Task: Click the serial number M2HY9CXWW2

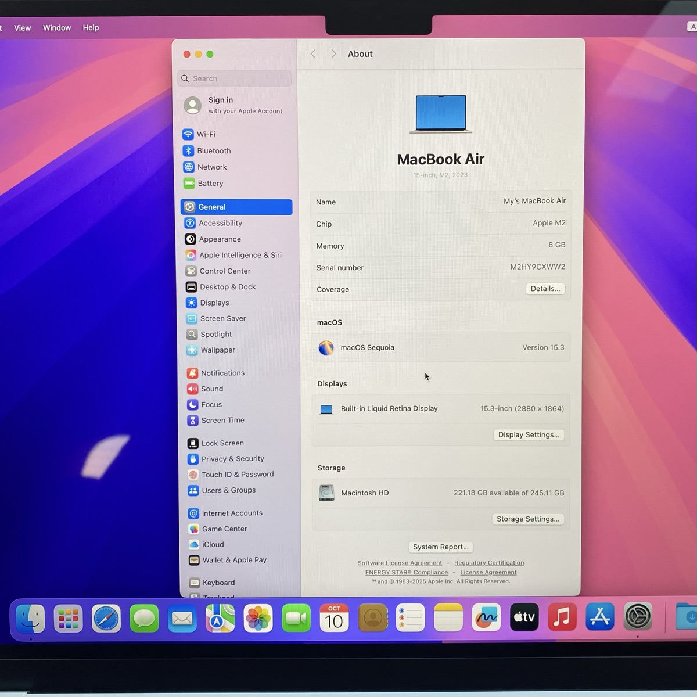Action: (x=537, y=267)
